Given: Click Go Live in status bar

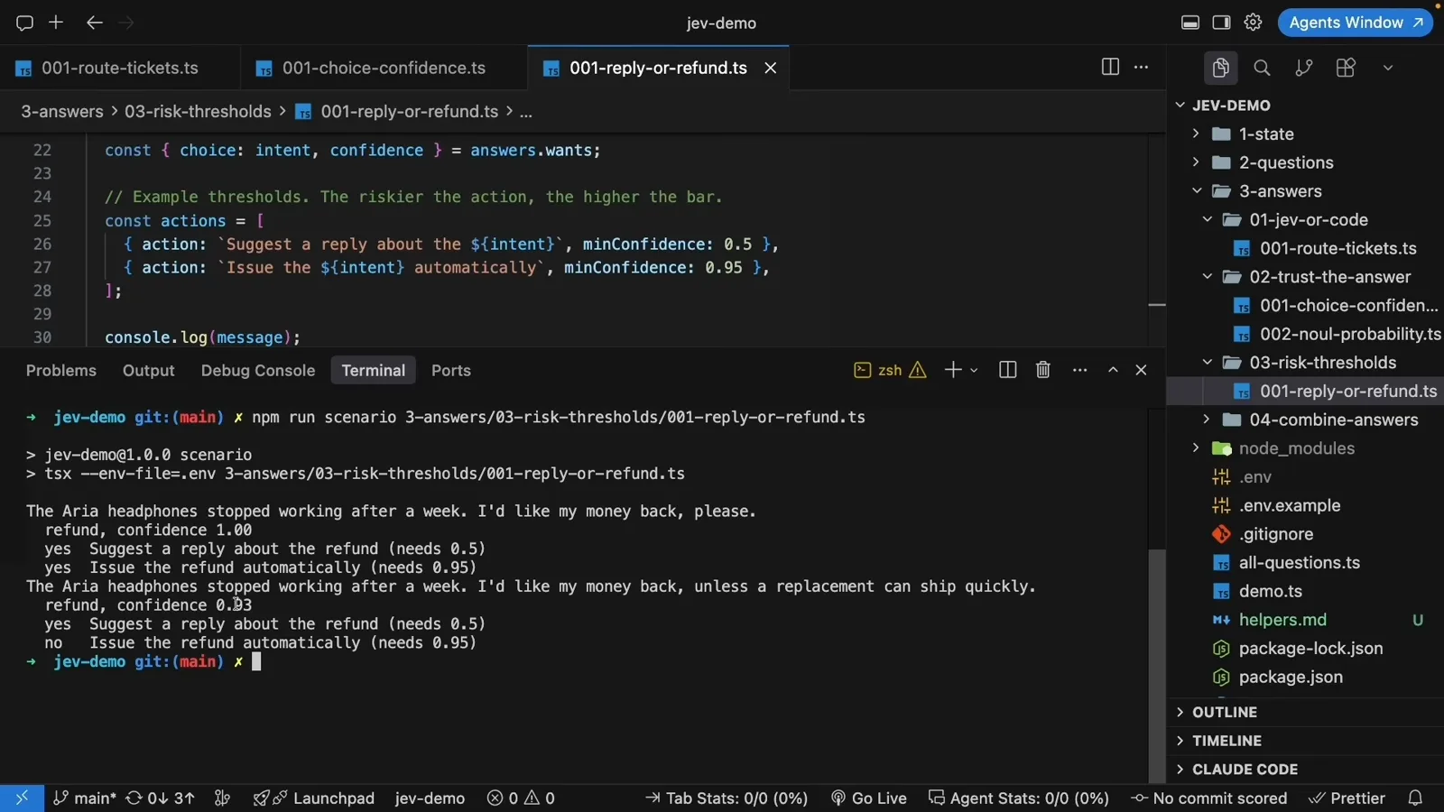Looking at the screenshot, I should click(x=869, y=798).
